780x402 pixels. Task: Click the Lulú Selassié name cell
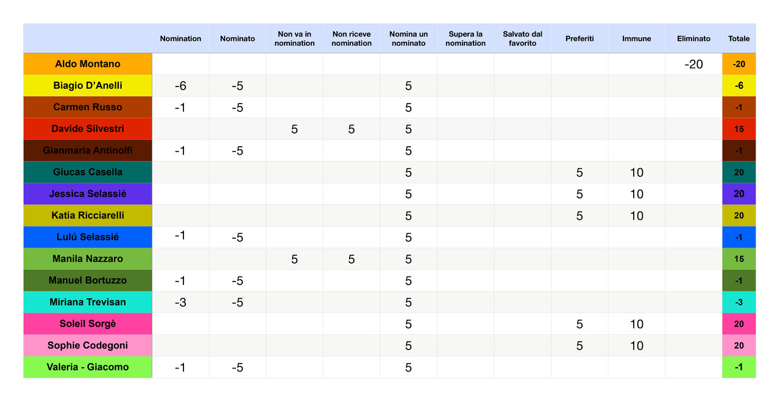pos(88,237)
